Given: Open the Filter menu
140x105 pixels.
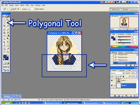Looking at the screenshot, I should coord(27,5).
